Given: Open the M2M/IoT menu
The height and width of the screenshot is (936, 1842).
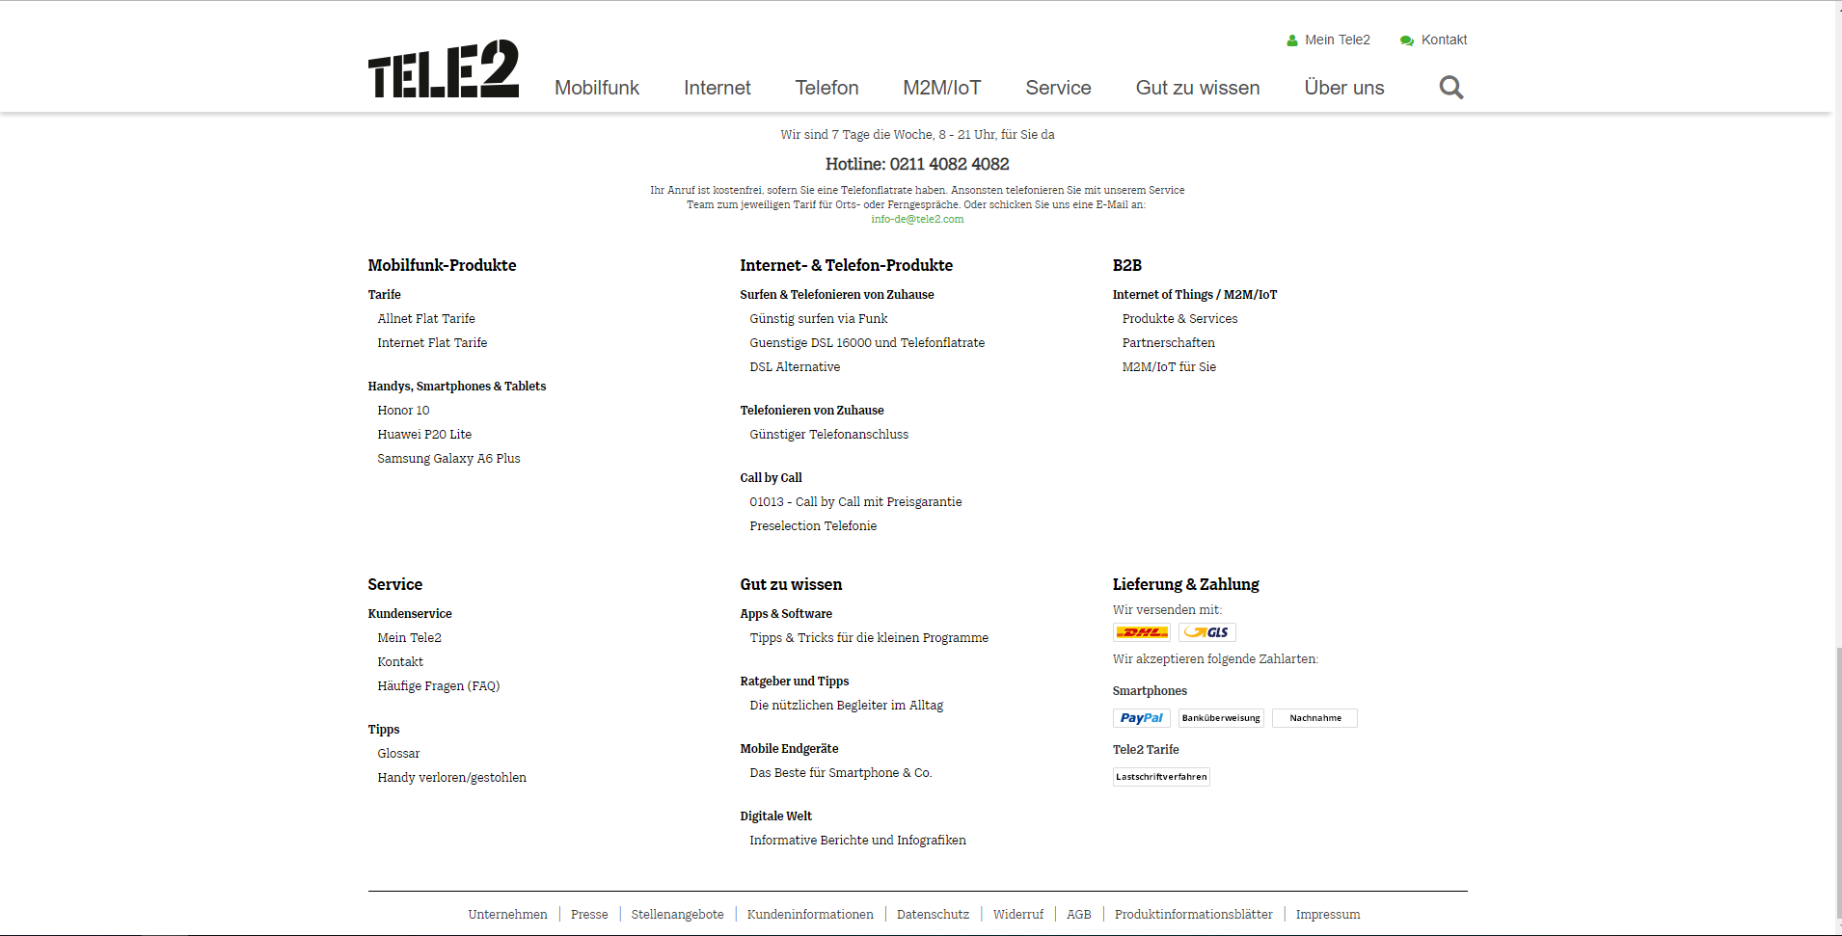Looking at the screenshot, I should pyautogui.click(x=942, y=88).
